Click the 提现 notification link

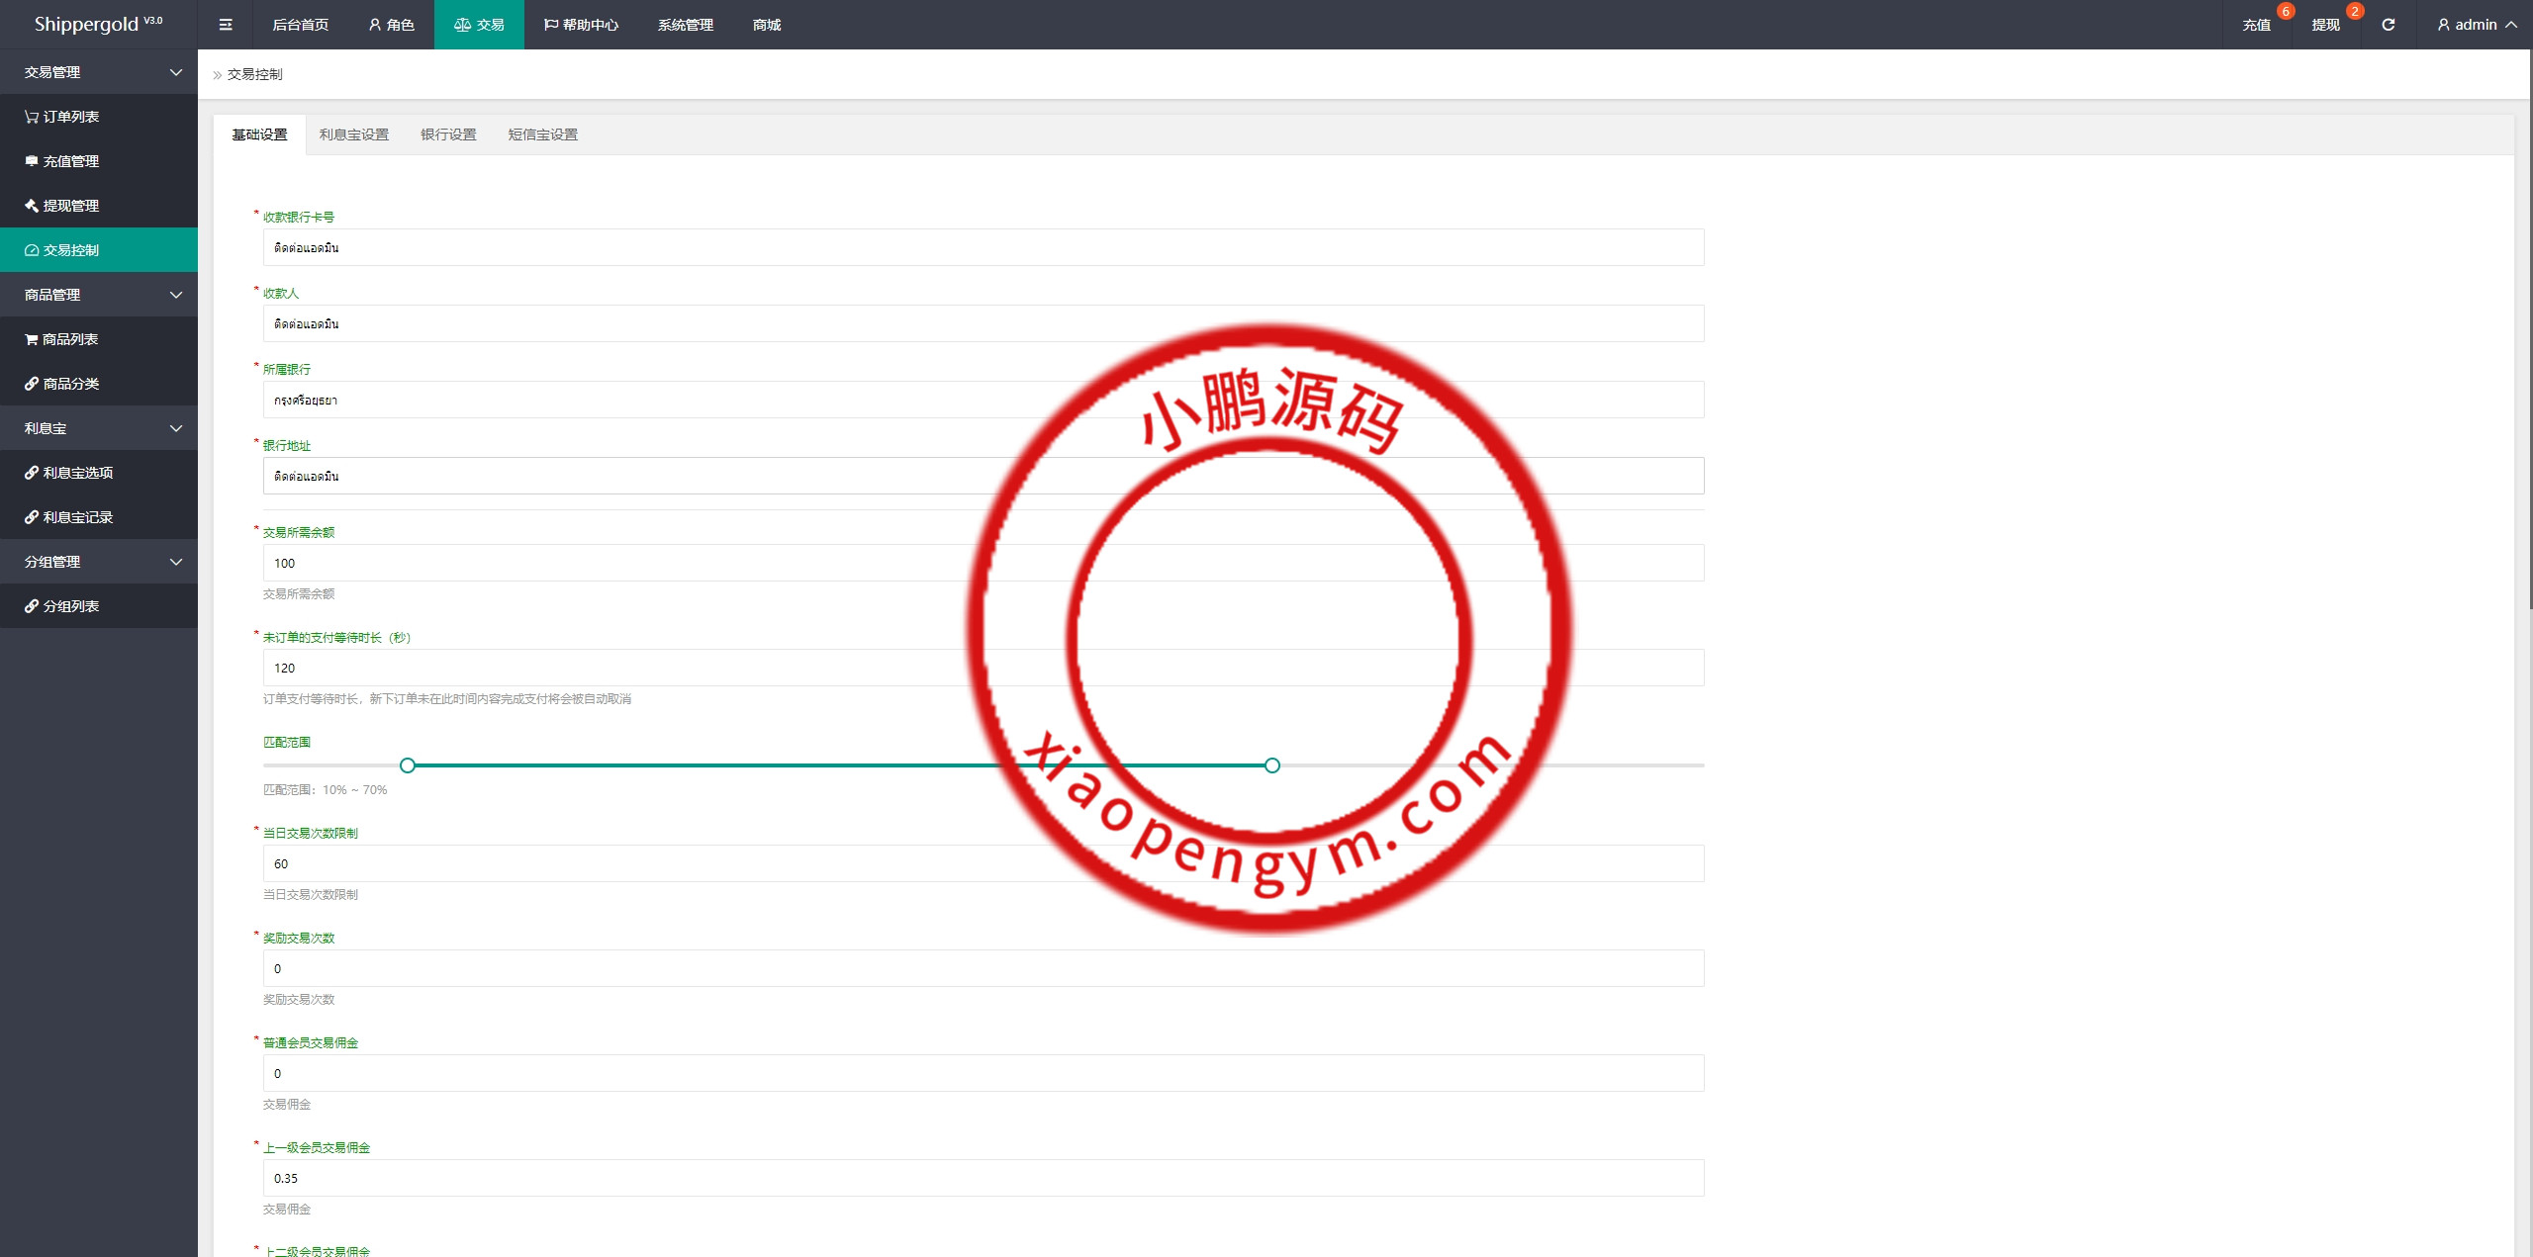click(2325, 25)
